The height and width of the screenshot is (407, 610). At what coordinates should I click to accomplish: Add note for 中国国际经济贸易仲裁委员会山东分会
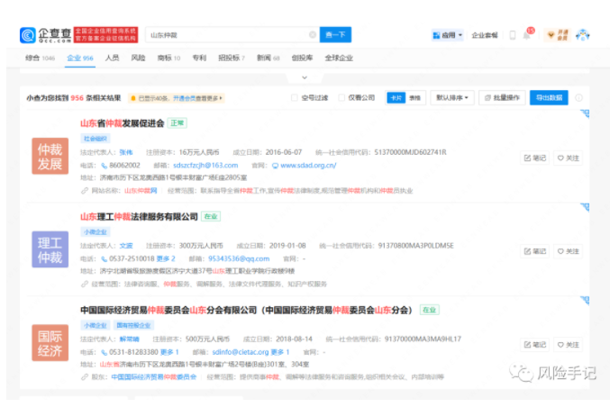click(535, 345)
